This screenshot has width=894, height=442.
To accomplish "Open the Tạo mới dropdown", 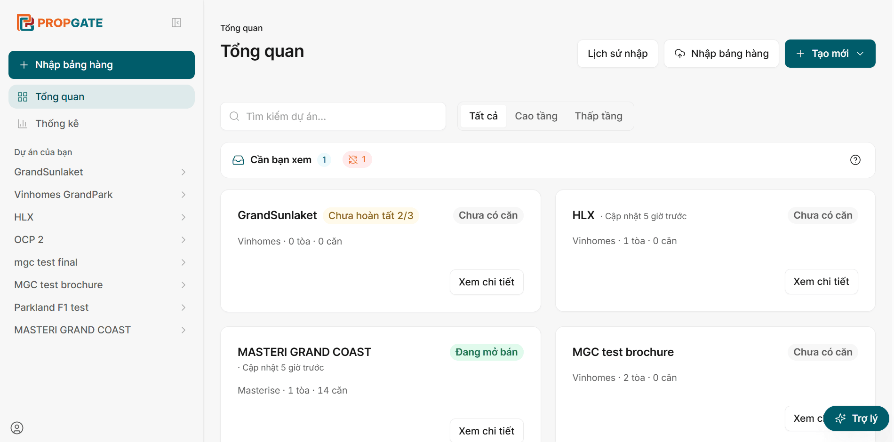I will [x=830, y=54].
